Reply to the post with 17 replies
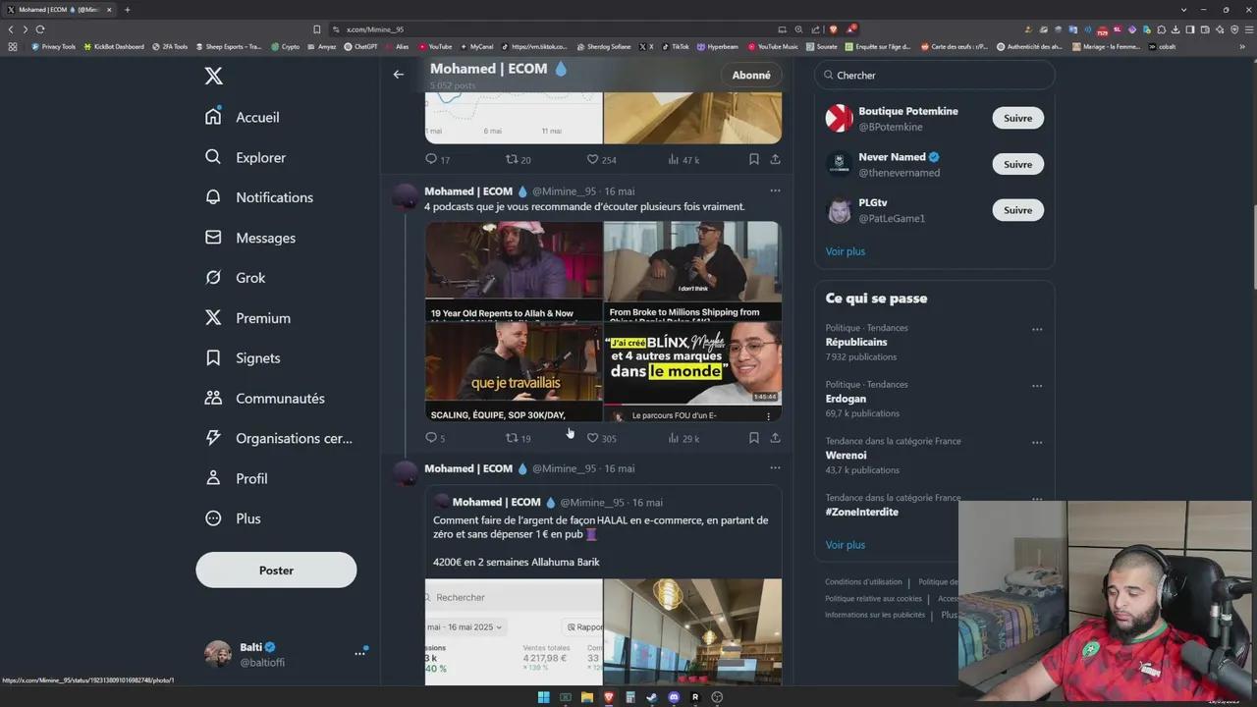The width and height of the screenshot is (1257, 707). 437,159
